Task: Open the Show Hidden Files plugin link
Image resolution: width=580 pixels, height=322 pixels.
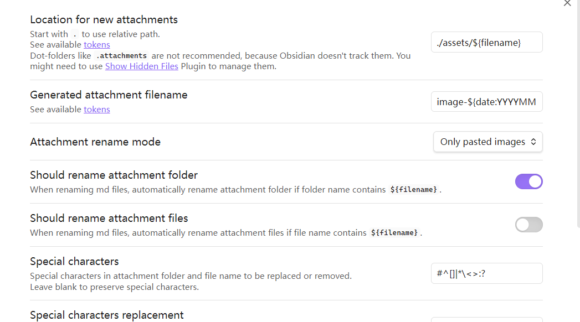Action: click(x=142, y=66)
